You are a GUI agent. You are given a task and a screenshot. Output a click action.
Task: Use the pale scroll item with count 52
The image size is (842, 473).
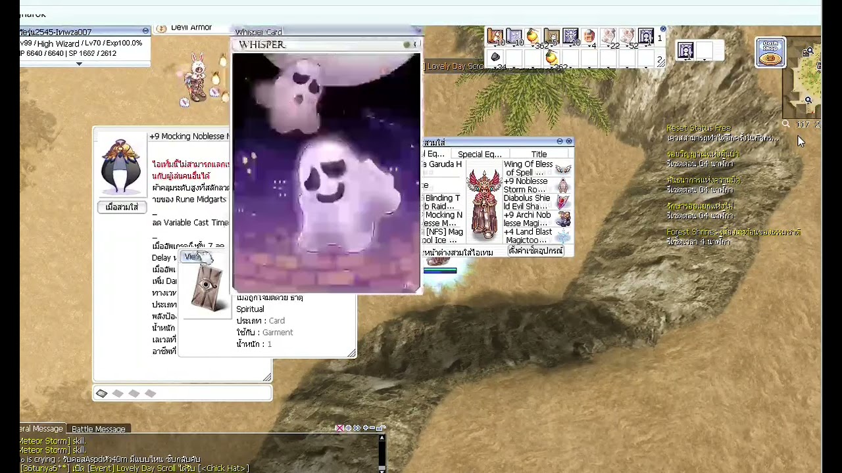(627, 36)
